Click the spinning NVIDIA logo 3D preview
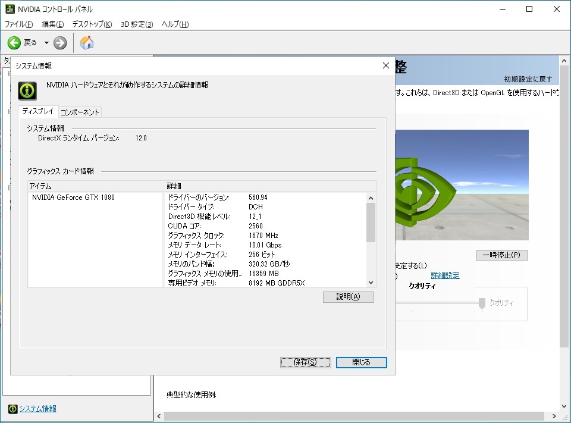Image resolution: width=571 pixels, height=423 pixels. coord(462,185)
